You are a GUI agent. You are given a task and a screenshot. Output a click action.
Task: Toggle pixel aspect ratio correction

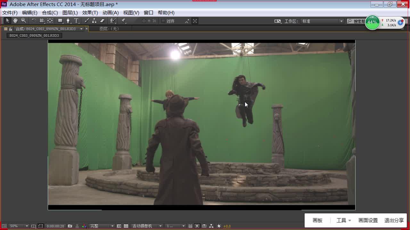tap(190, 226)
